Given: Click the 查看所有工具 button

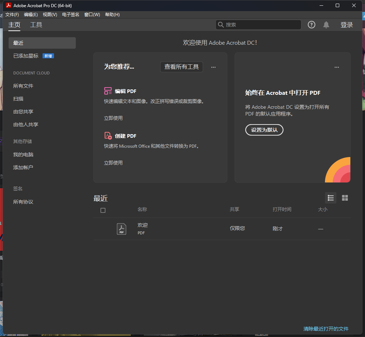Looking at the screenshot, I should (x=181, y=67).
